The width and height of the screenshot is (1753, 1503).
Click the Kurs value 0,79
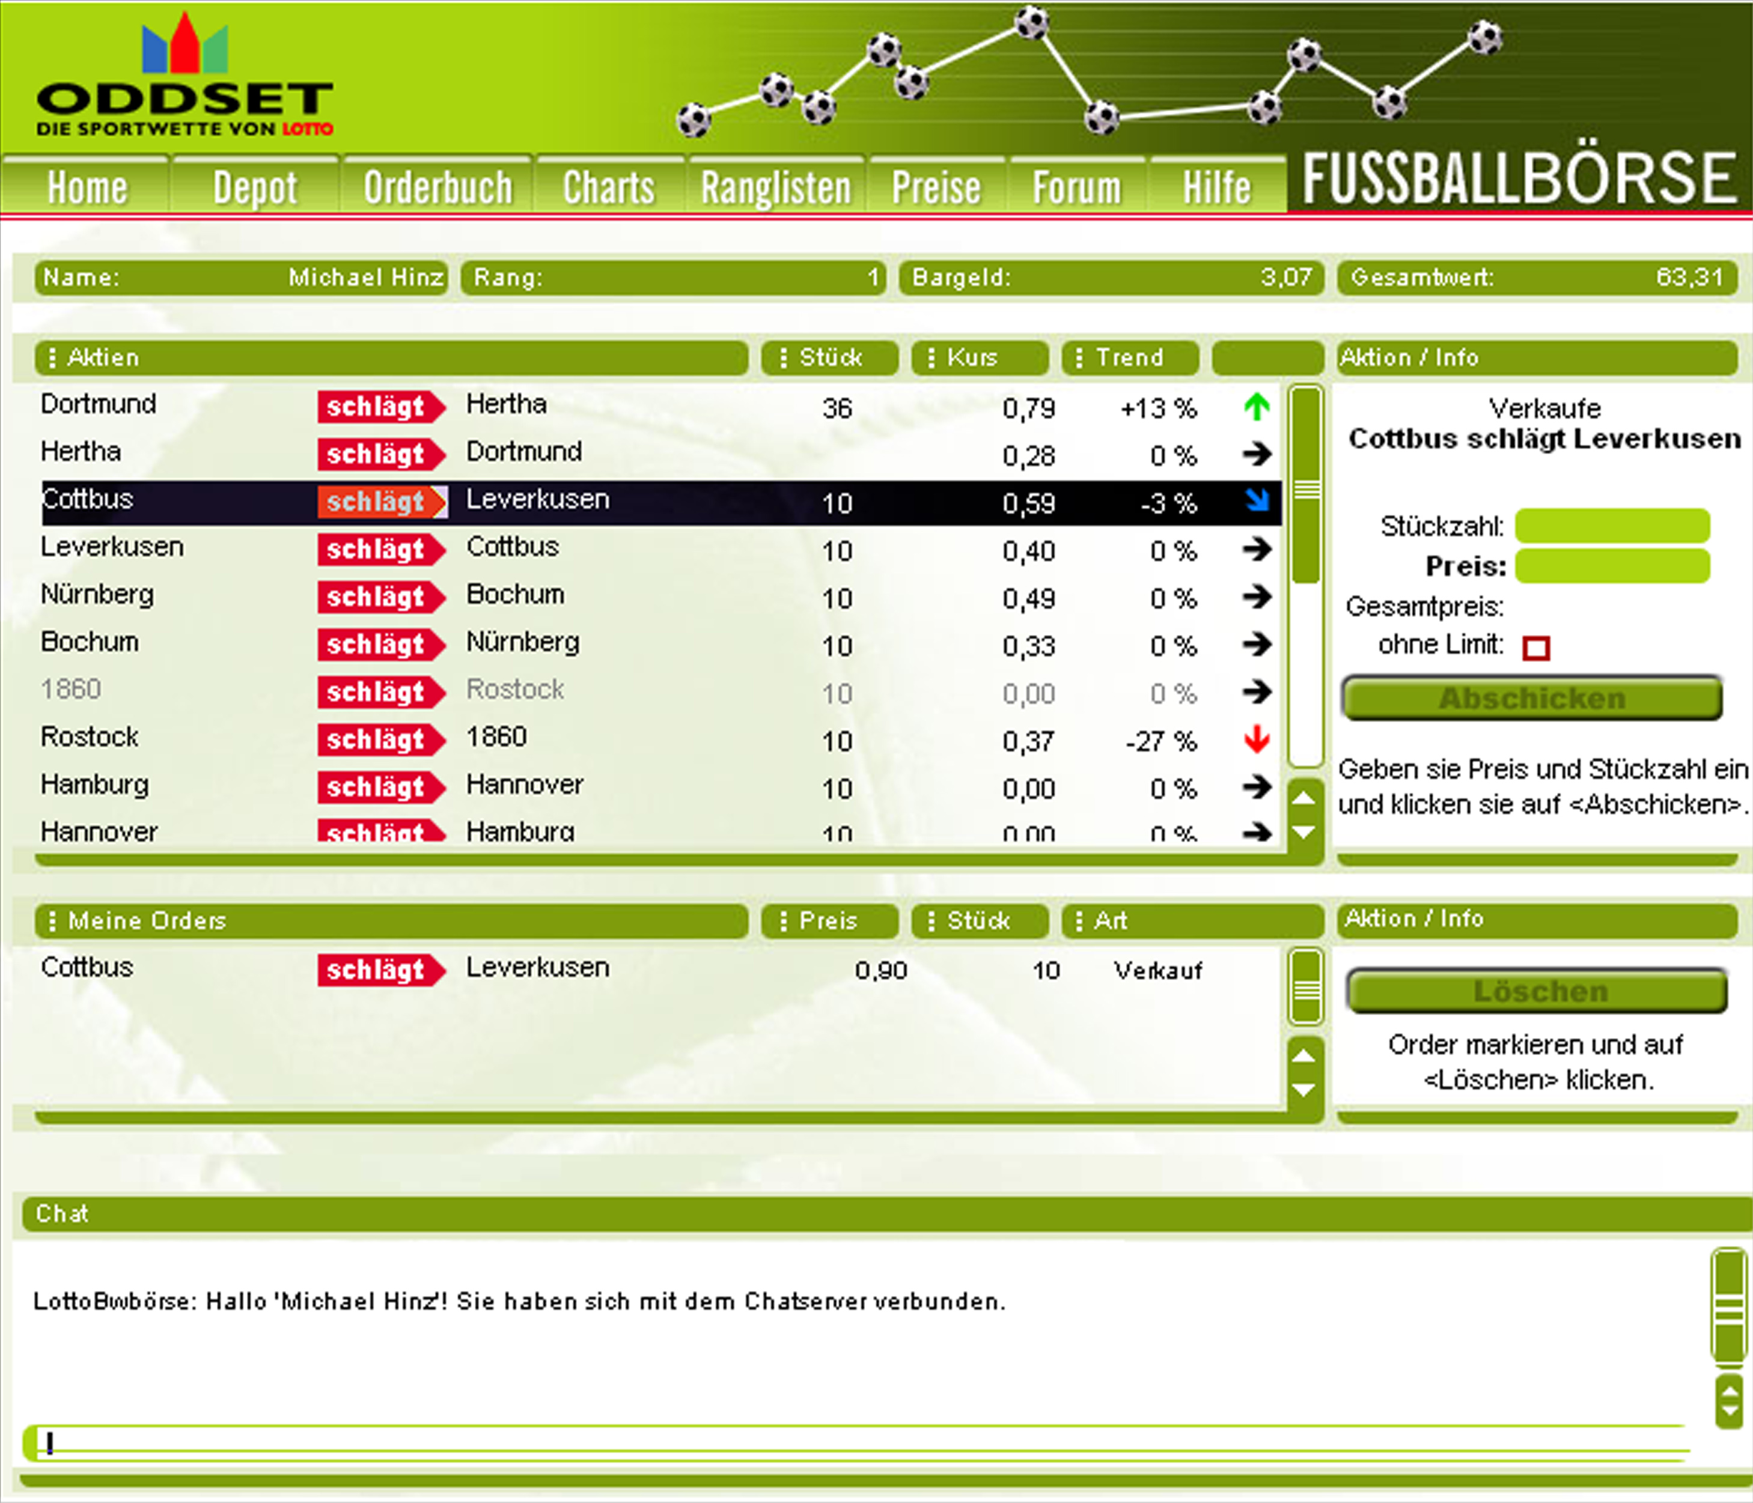pyautogui.click(x=1029, y=409)
